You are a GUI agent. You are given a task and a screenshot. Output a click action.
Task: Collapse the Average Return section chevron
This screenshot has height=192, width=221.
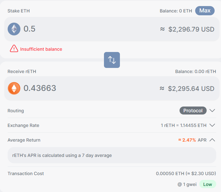point(212,140)
